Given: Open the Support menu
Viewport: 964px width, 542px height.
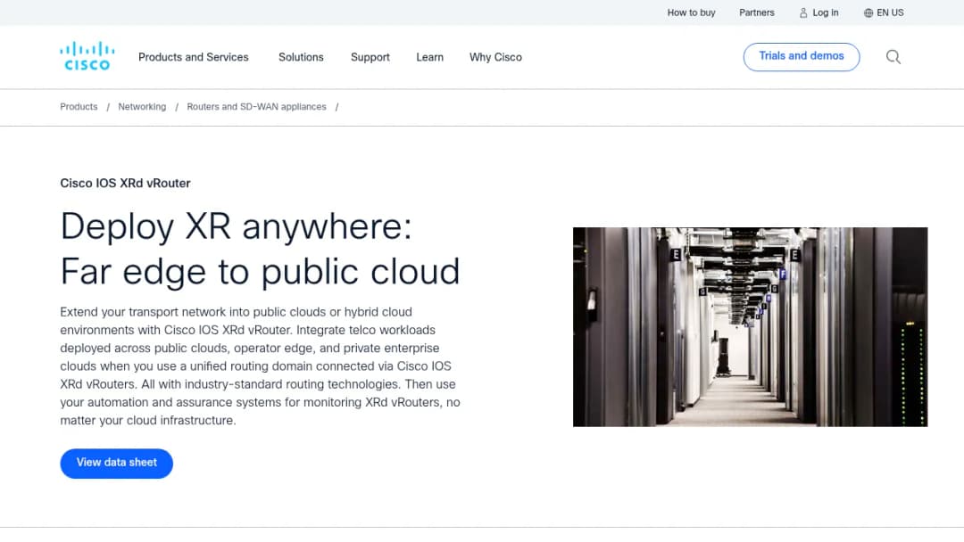Looking at the screenshot, I should point(370,57).
